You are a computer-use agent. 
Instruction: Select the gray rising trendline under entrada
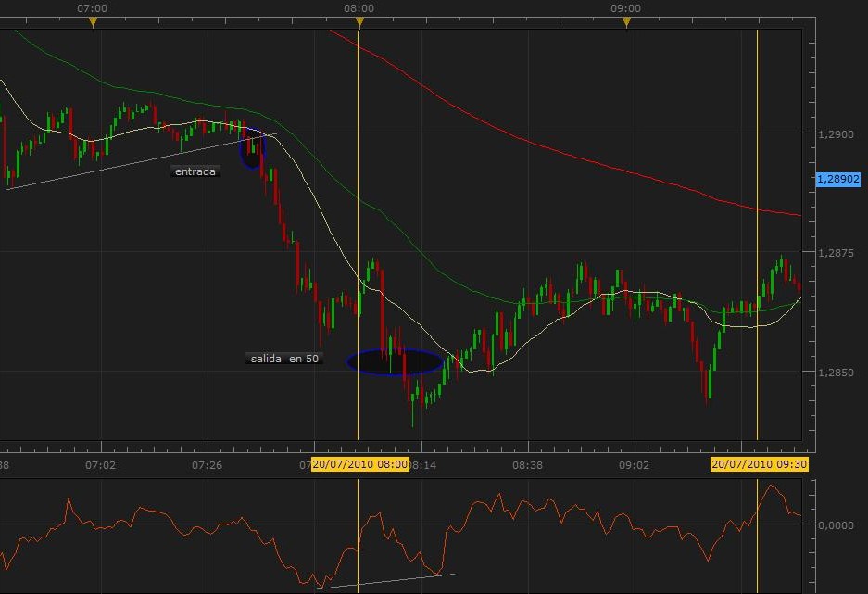click(x=141, y=161)
